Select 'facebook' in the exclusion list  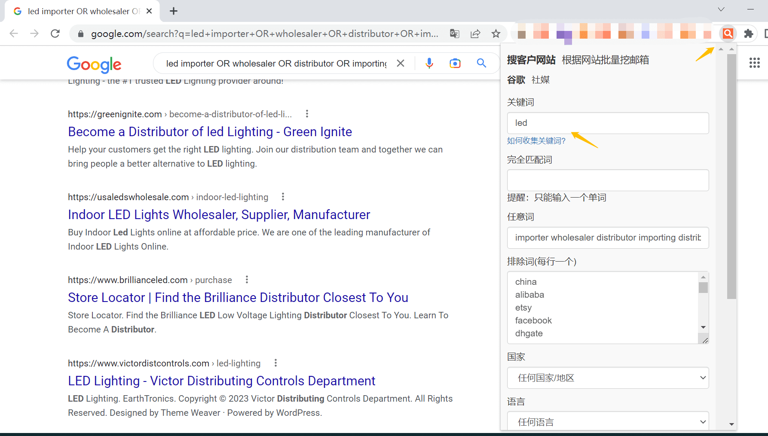(x=533, y=320)
